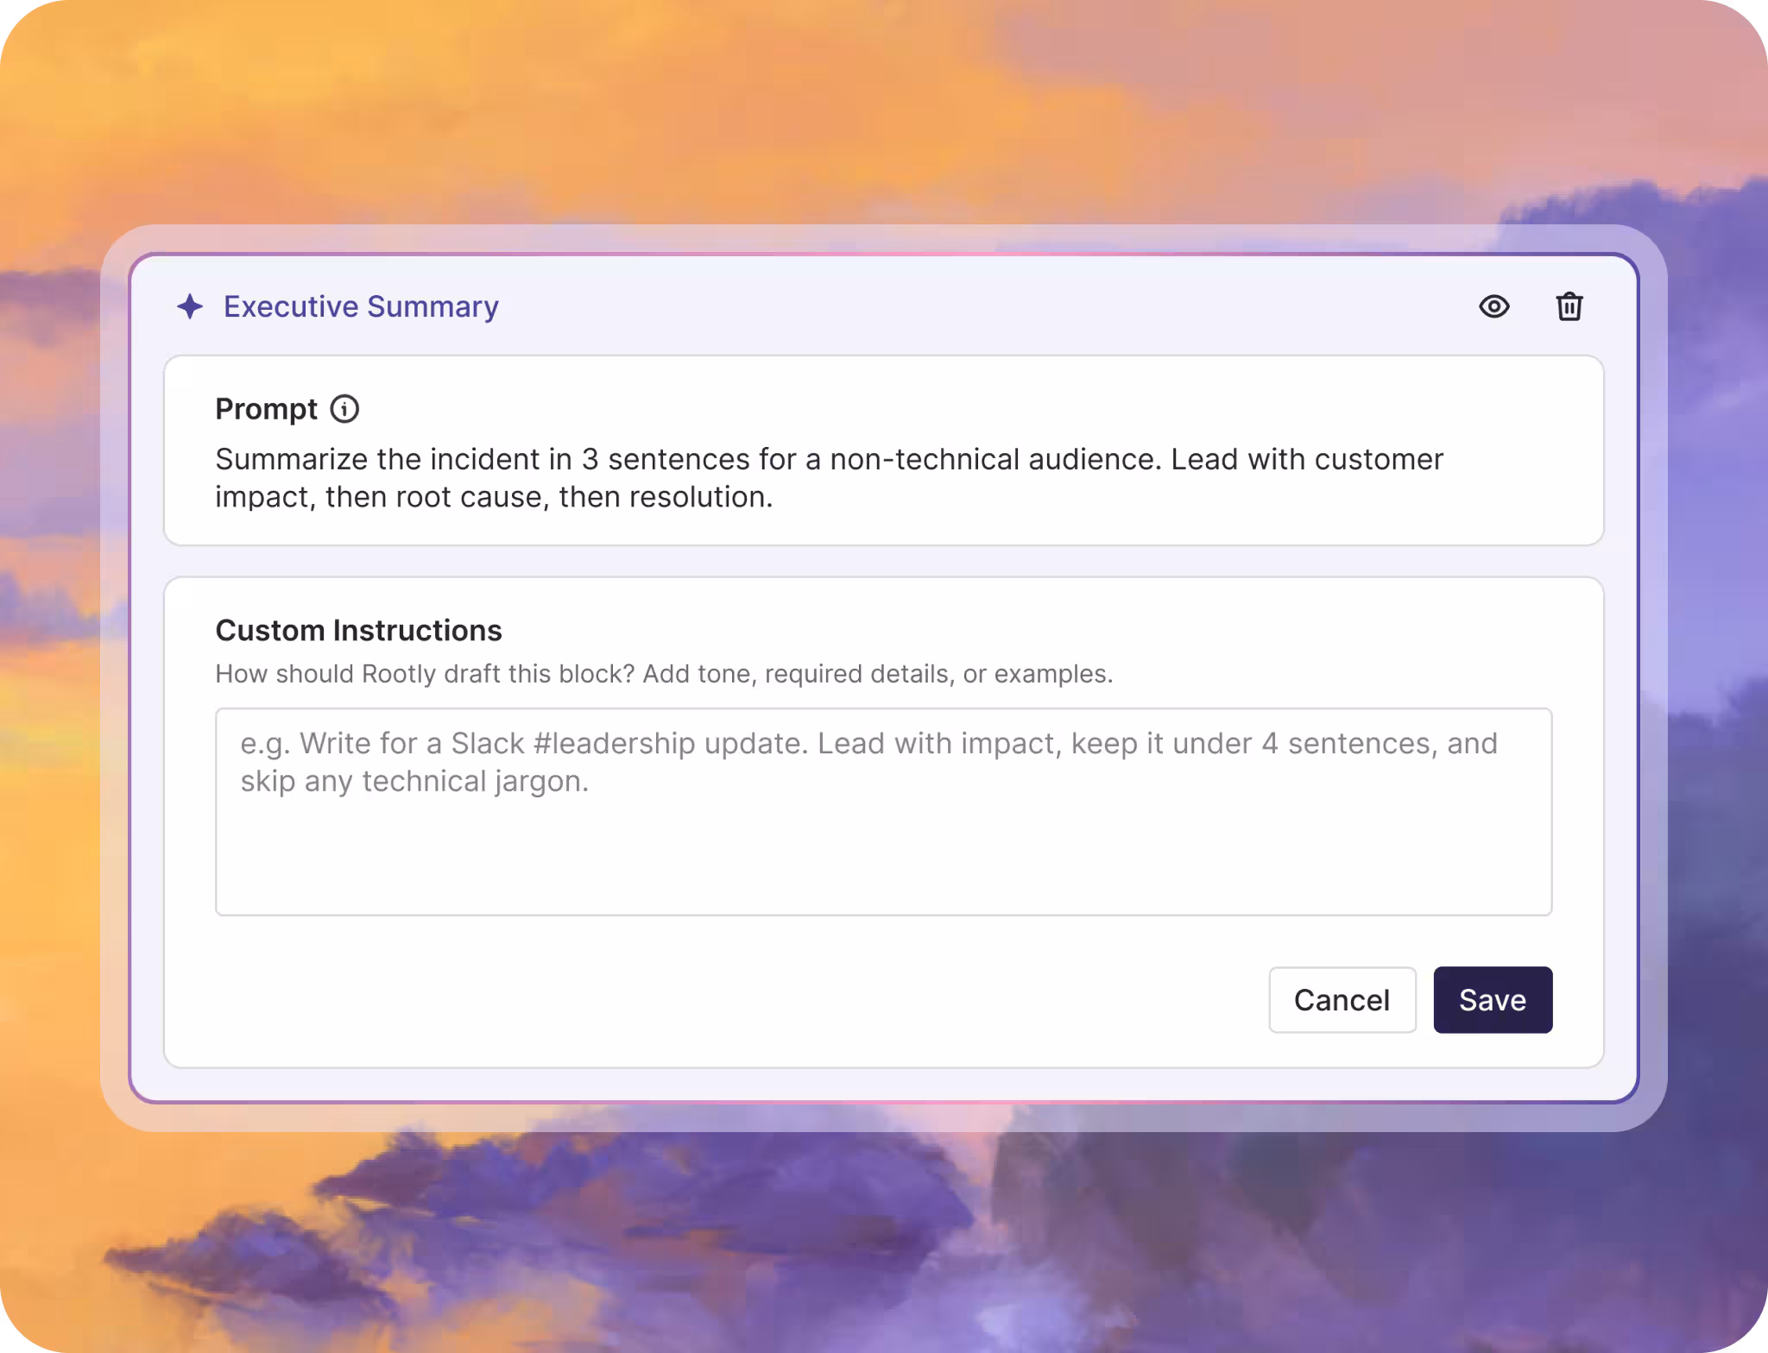Click the Custom Instructions heading
Screen dimensions: 1768x1353
click(358, 631)
